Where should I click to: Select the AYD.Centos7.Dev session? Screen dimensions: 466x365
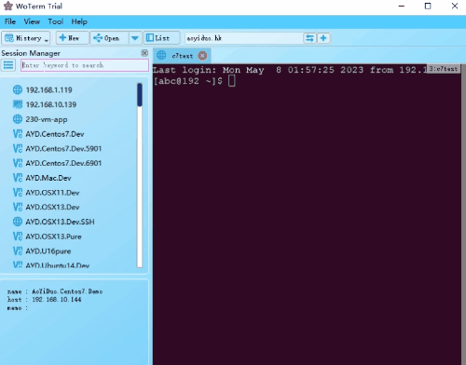pos(55,134)
